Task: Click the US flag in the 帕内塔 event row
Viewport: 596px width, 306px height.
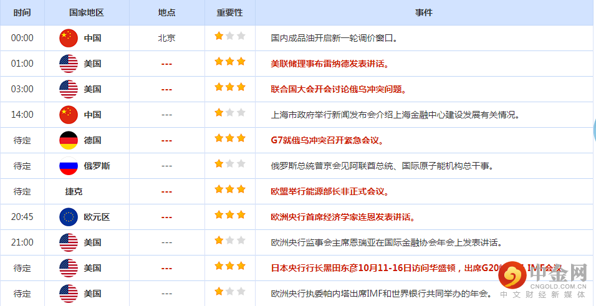Action: [69, 294]
